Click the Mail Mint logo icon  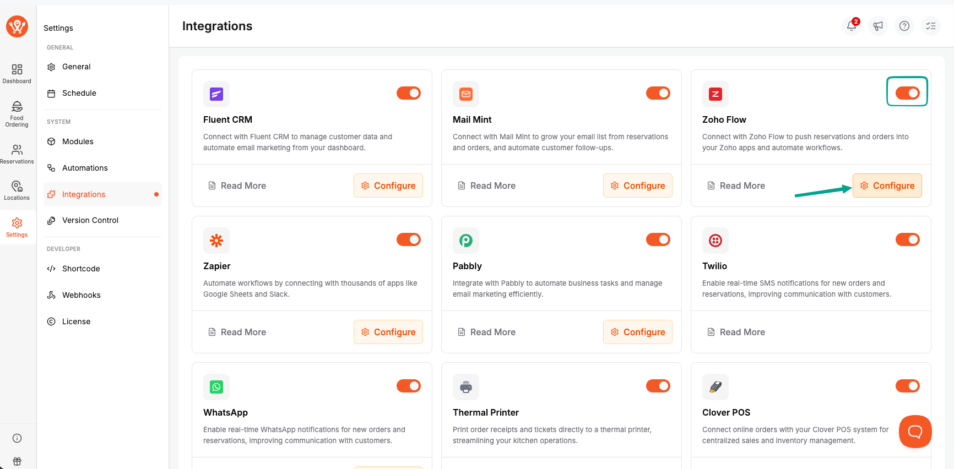(x=466, y=94)
